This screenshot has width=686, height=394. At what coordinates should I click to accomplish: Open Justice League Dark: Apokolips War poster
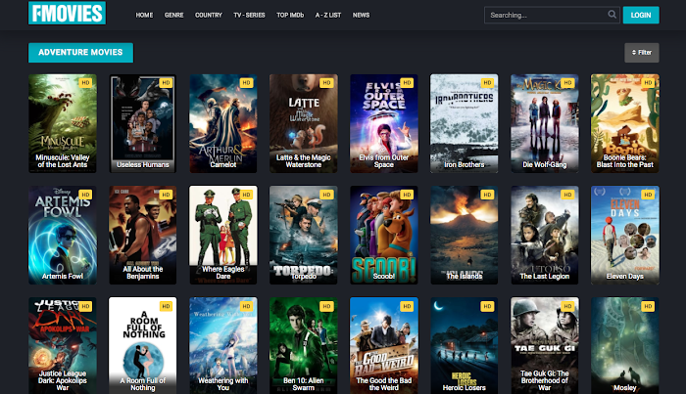pos(63,345)
